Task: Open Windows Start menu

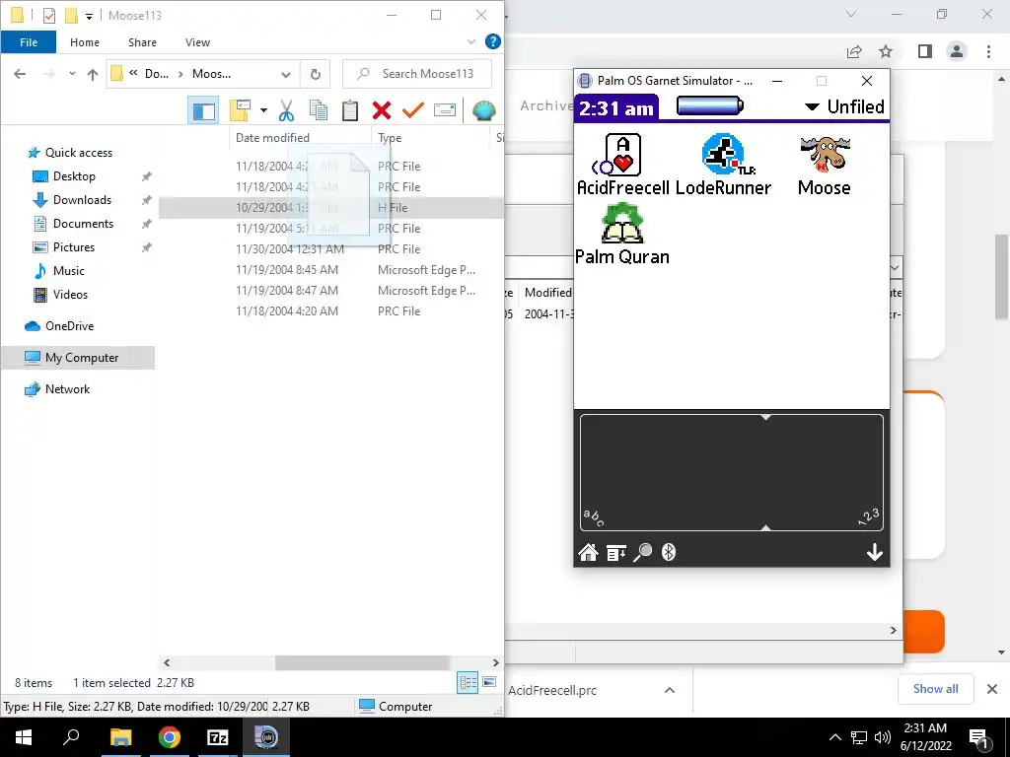Action: (x=24, y=737)
